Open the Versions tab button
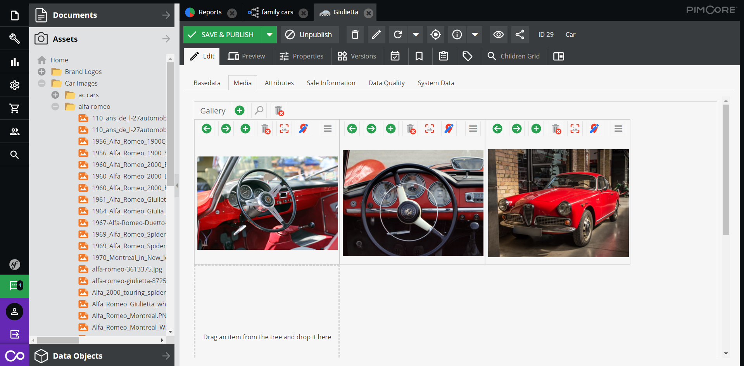Viewport: 744px width, 366px height. 357,56
